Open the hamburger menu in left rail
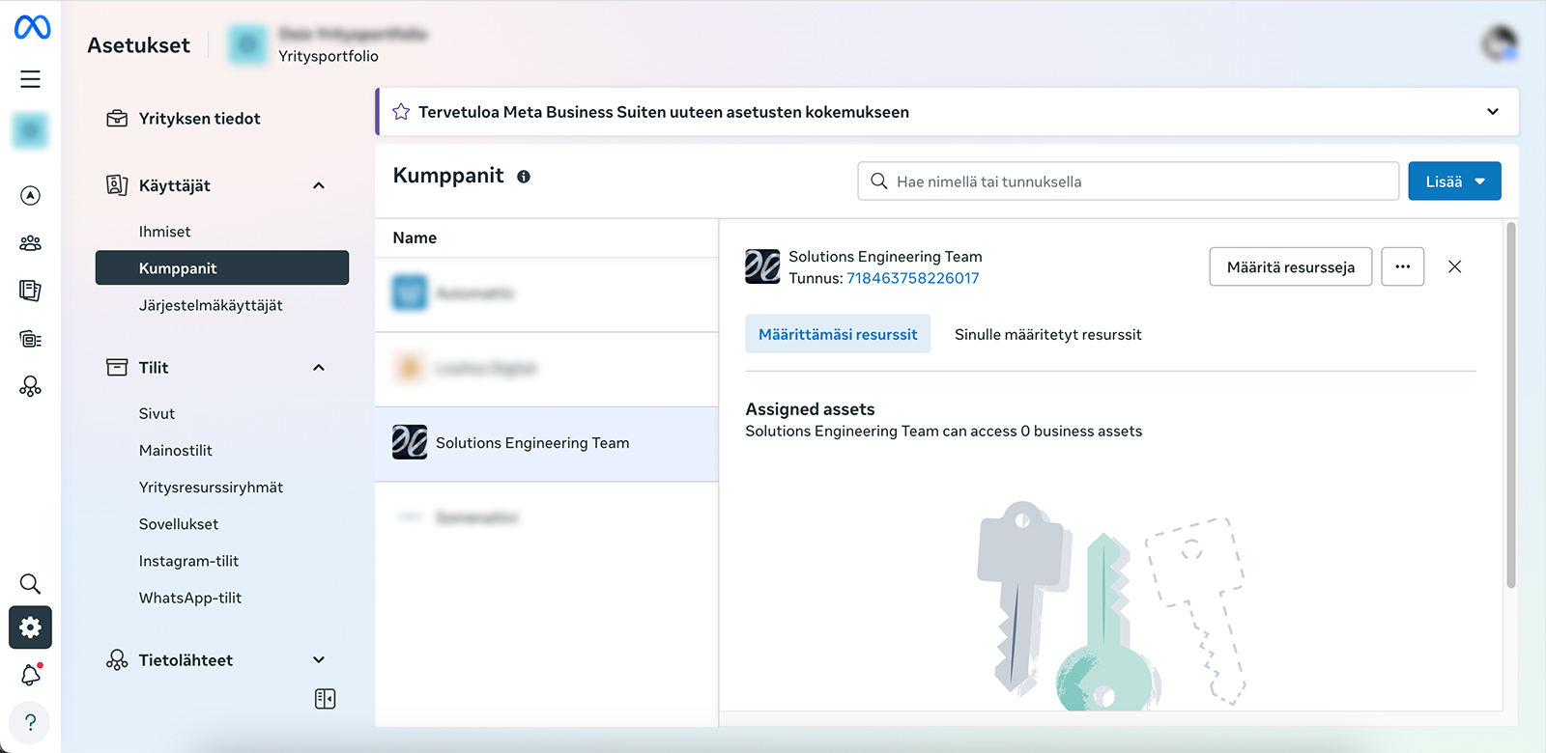 31,79
